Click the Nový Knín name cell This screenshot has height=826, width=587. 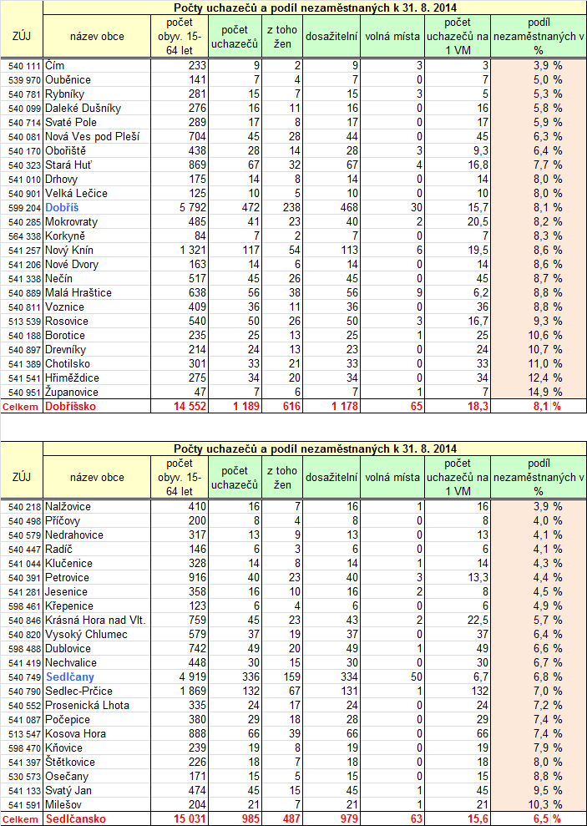[97, 251]
